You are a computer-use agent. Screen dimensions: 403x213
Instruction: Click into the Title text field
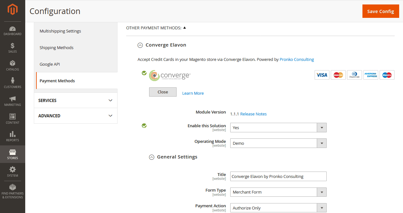pos(278,176)
